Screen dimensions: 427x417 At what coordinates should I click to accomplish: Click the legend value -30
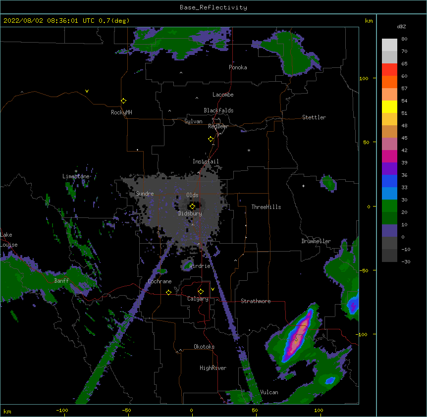(406, 261)
